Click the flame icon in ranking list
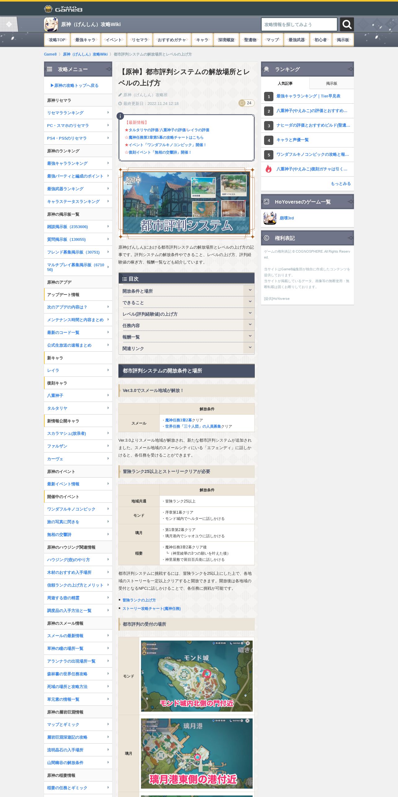This screenshot has height=797, width=398. 268,169
